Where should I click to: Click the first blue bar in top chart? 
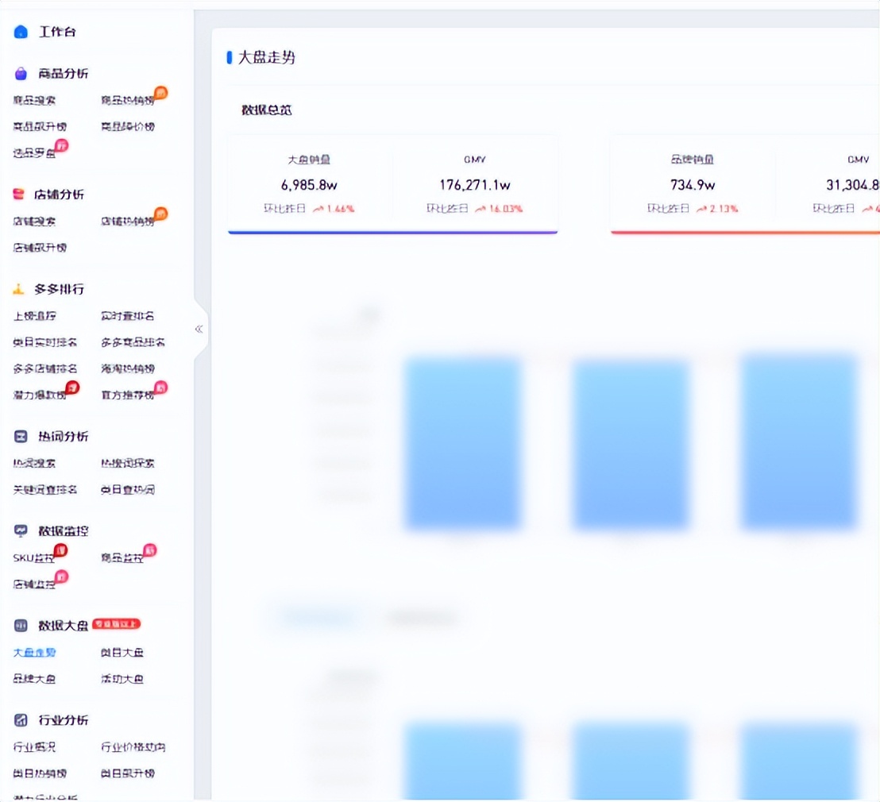point(462,443)
